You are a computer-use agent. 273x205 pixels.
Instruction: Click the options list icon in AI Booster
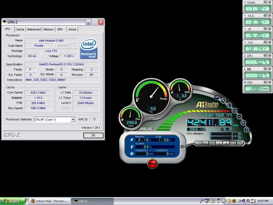pos(229,105)
